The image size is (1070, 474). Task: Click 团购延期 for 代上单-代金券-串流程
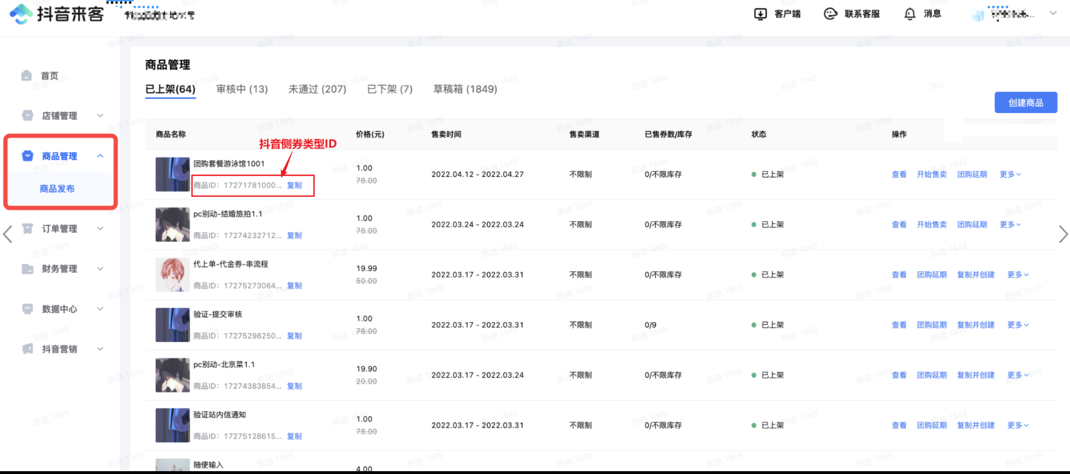pos(932,275)
